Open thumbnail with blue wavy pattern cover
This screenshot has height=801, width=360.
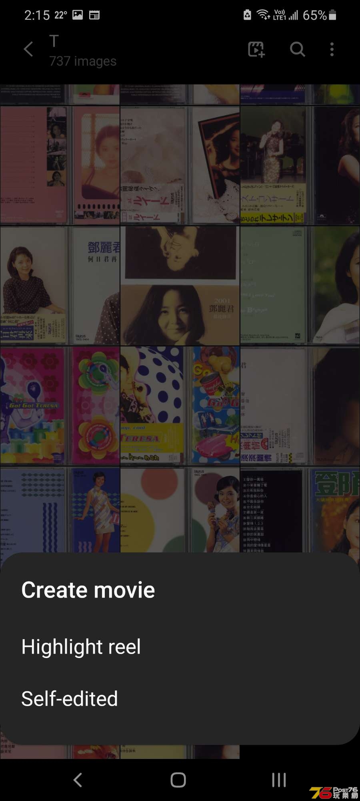click(x=60, y=510)
